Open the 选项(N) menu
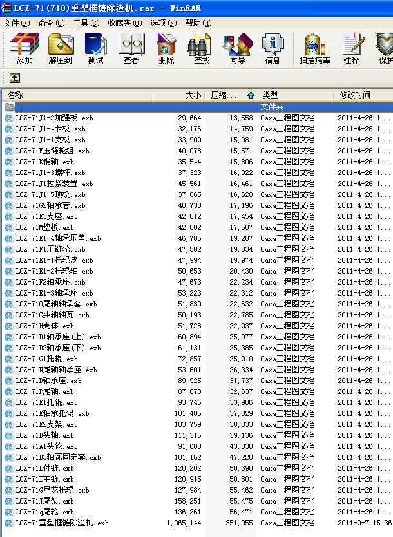Screen dimensions: 393x537 [x=164, y=23]
